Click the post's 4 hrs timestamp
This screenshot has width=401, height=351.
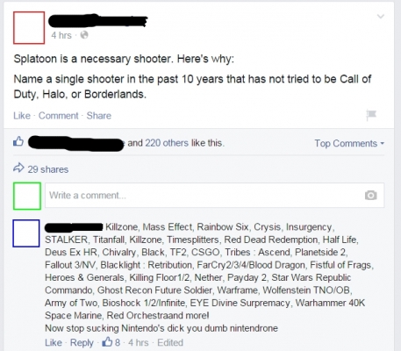pos(61,35)
